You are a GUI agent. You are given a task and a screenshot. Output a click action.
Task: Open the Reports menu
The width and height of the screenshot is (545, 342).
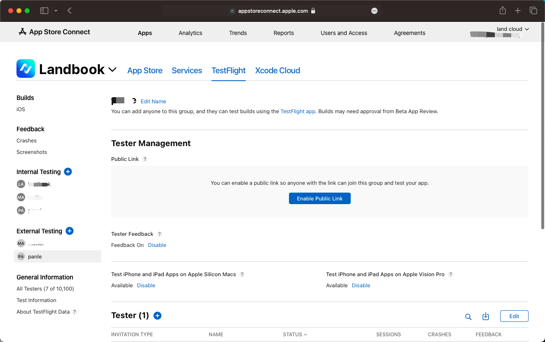(x=284, y=33)
